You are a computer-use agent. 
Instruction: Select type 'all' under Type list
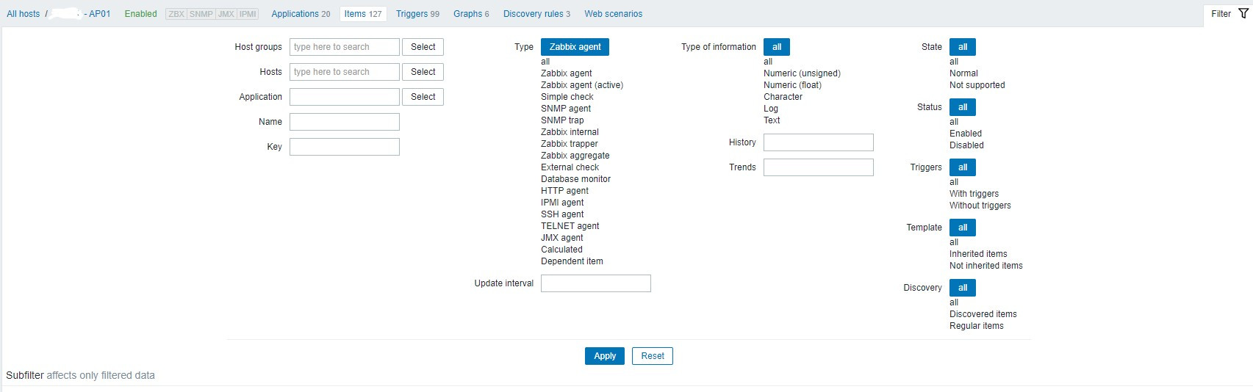tap(545, 62)
